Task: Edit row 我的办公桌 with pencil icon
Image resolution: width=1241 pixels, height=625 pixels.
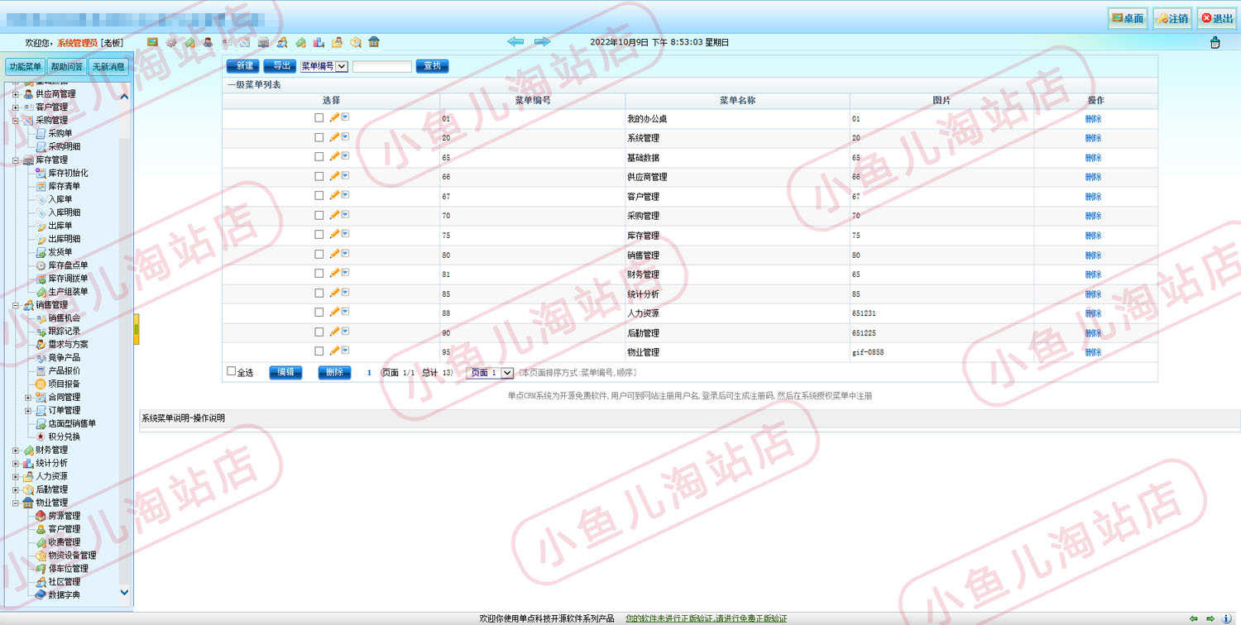Action: [334, 117]
